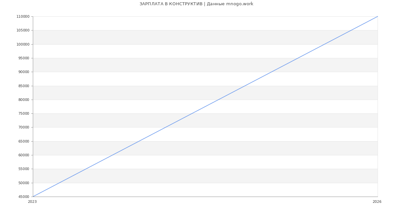Click the 2023 x-axis label

pyautogui.click(x=32, y=202)
